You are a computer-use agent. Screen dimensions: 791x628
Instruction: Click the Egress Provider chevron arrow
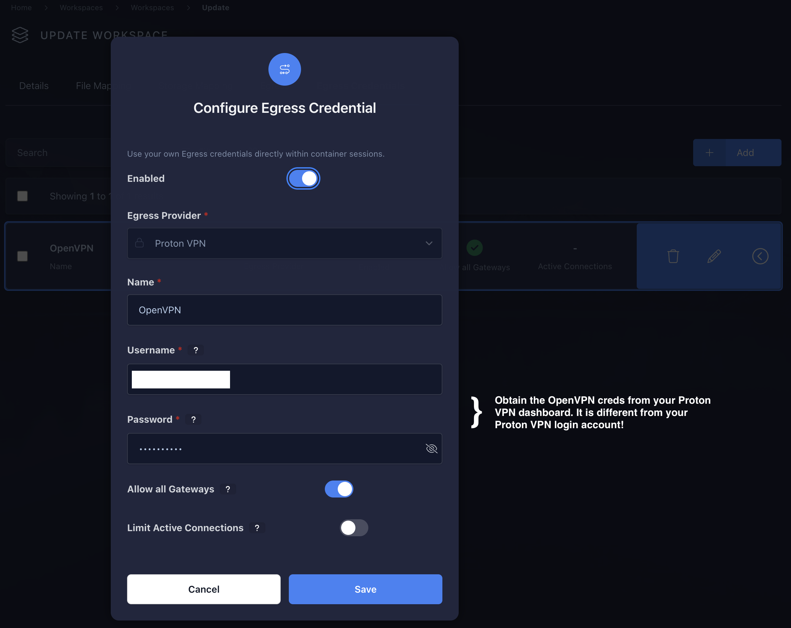point(429,243)
